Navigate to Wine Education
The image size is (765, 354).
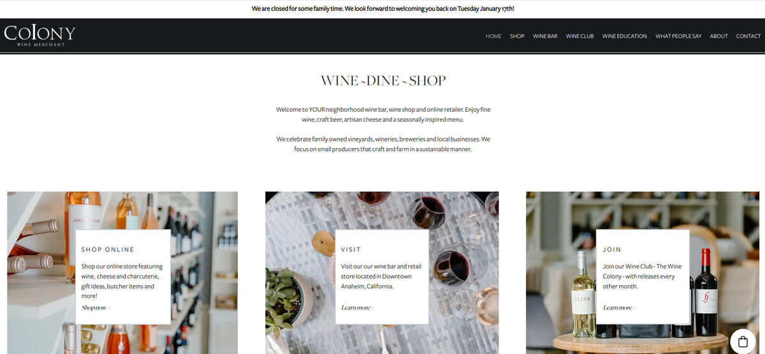[625, 36]
